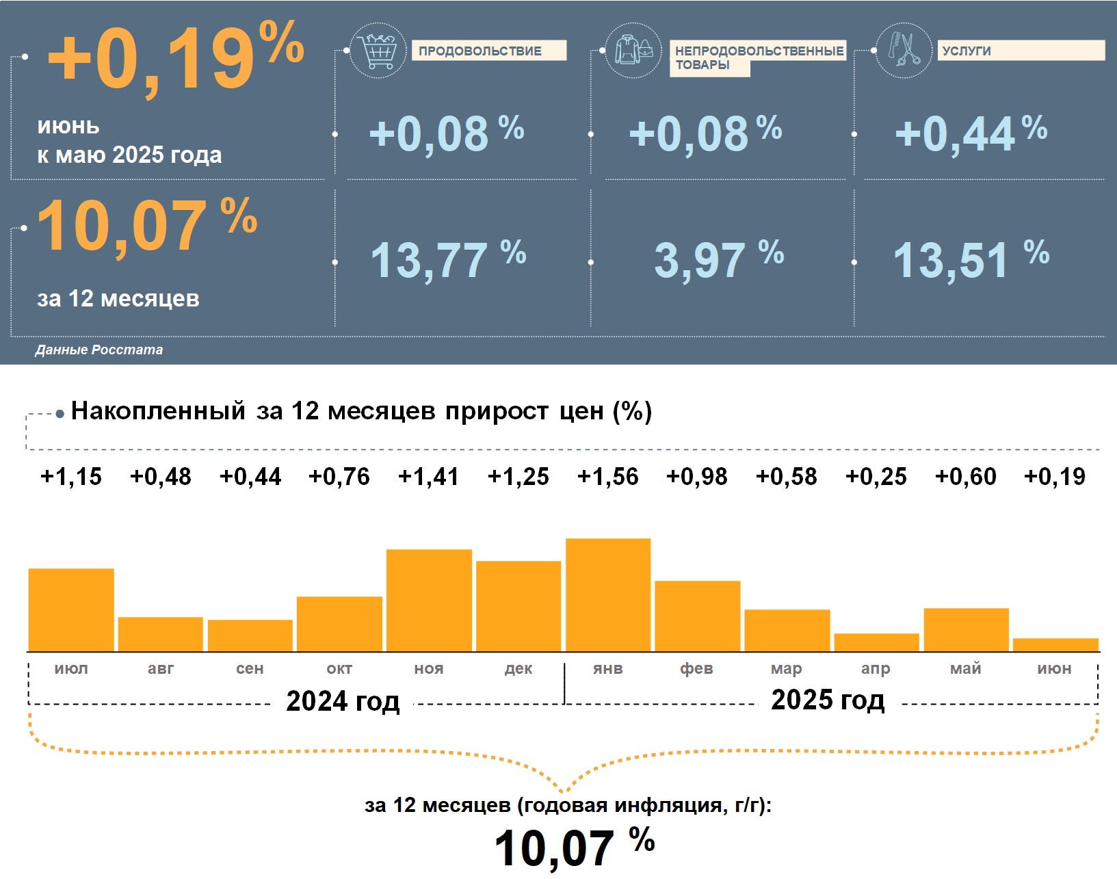Click the 2025 год axis label

[x=828, y=700]
